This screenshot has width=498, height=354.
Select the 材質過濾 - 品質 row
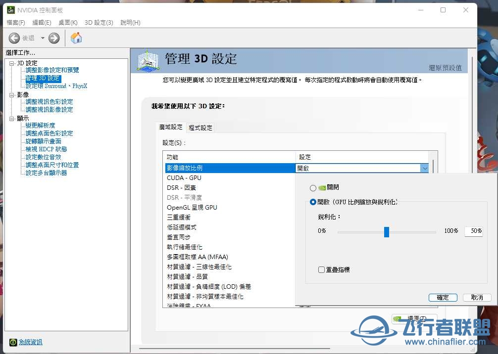coord(230,277)
